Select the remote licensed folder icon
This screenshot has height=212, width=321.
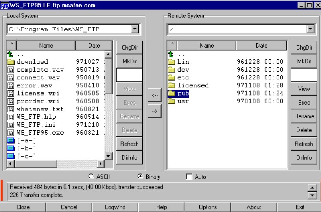click(172, 85)
